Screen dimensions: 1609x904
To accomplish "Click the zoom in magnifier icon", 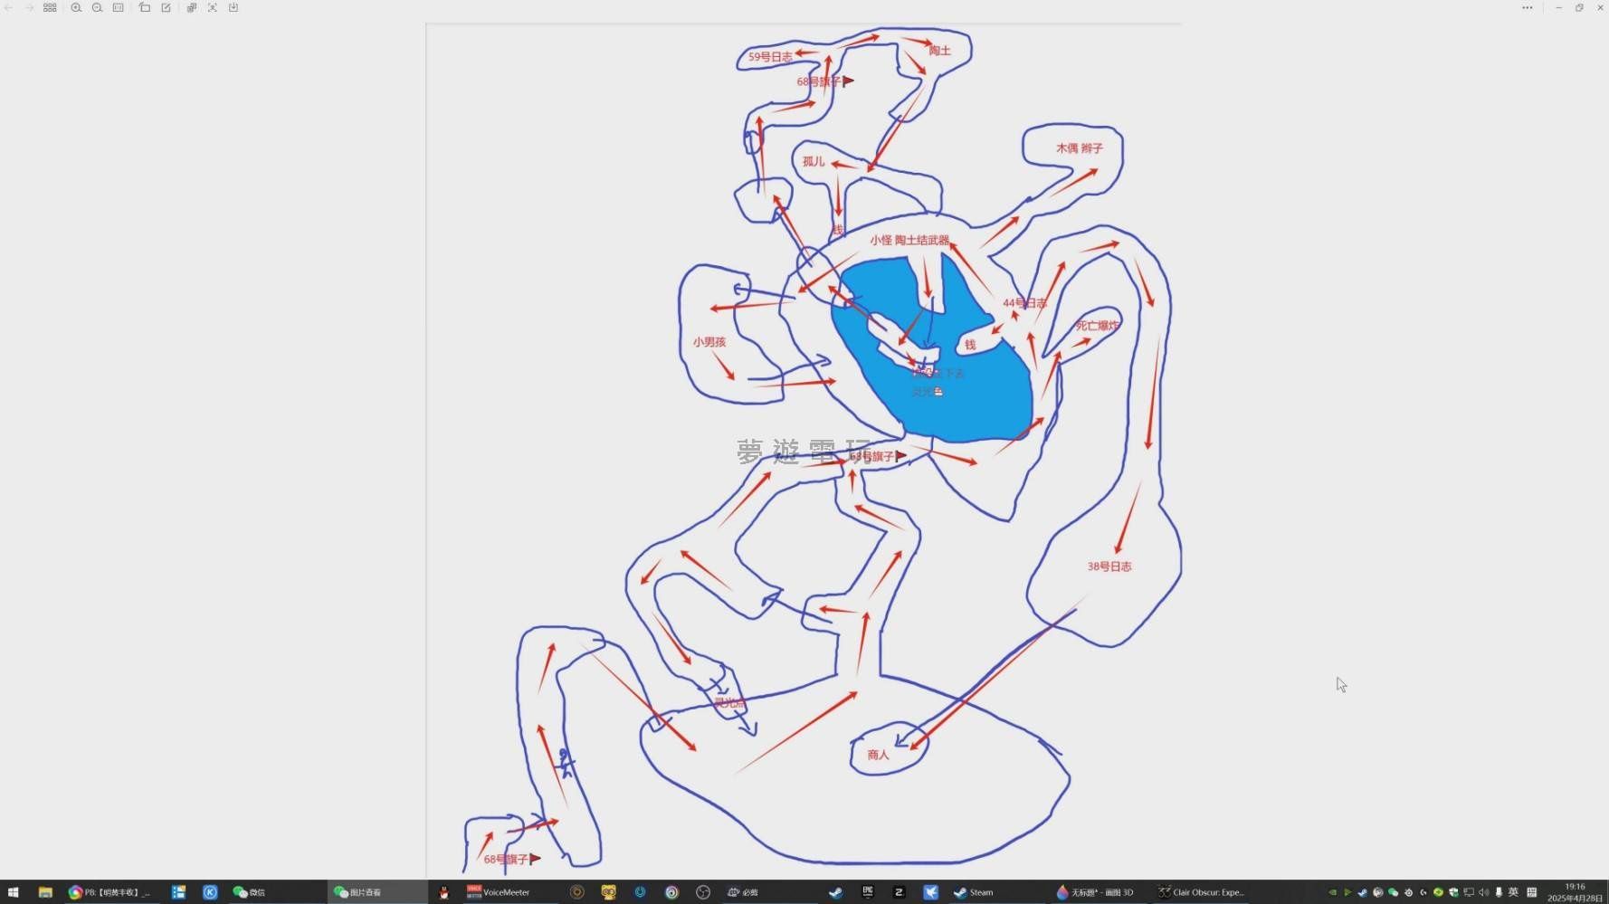I will (76, 7).
